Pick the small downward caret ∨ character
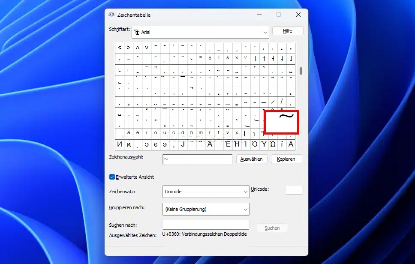This screenshot has height=264, width=415. point(147,48)
